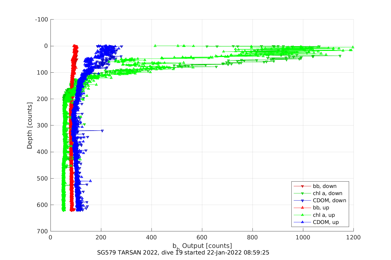Image resolution: width=391 pixels, height=260 pixels.
Task: Click the SG579 TARSAN 2022 dive title
Action: 183,252
